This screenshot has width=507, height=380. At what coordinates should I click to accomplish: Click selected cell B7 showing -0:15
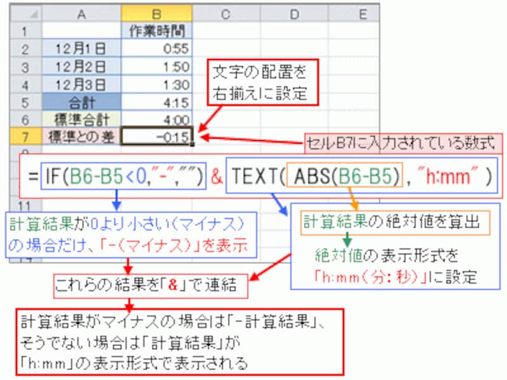[157, 136]
